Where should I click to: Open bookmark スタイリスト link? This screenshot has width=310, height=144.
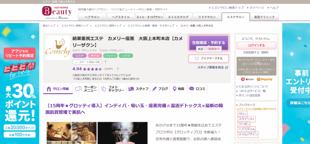click(247, 119)
